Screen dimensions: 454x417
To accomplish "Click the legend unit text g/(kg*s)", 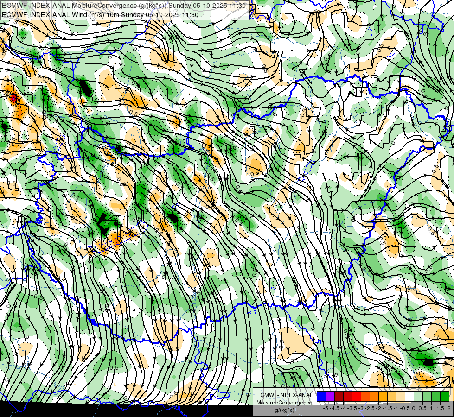I will (x=284, y=411).
